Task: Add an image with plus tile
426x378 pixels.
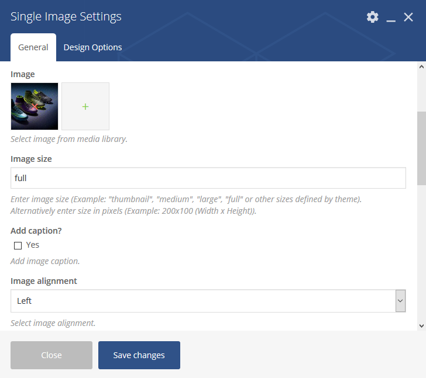Action: pyautogui.click(x=85, y=106)
